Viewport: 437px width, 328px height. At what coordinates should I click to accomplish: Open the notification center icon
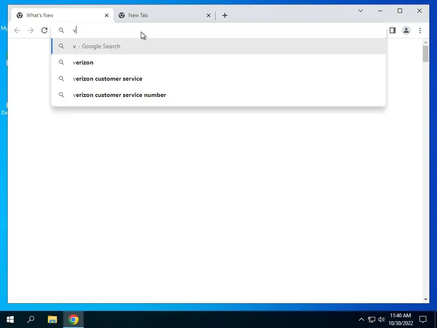423,319
